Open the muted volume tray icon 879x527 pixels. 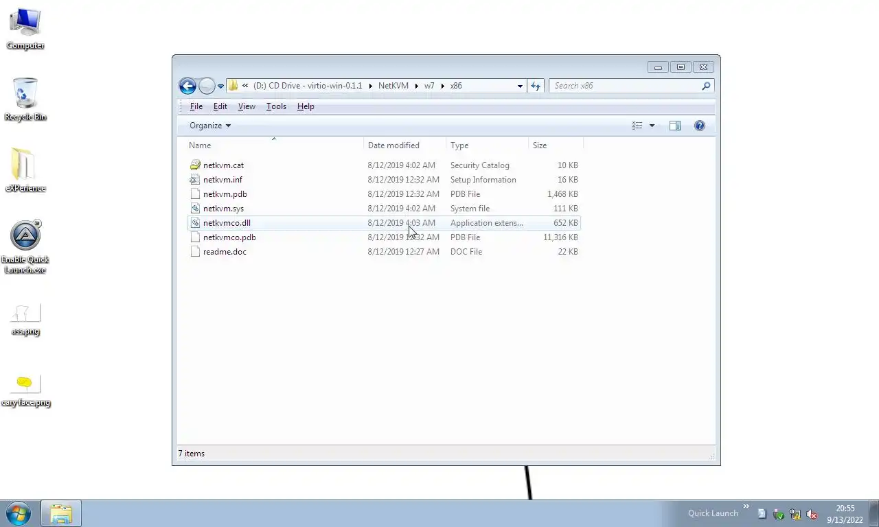[812, 514]
